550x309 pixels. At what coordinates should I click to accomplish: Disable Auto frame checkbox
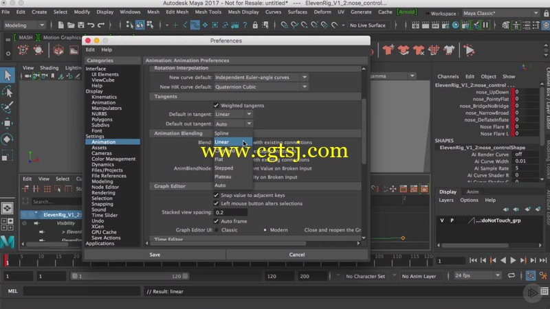tap(216, 221)
